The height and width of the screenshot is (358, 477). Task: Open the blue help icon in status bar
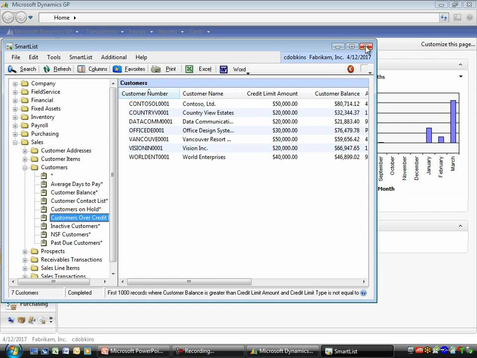pos(363,293)
